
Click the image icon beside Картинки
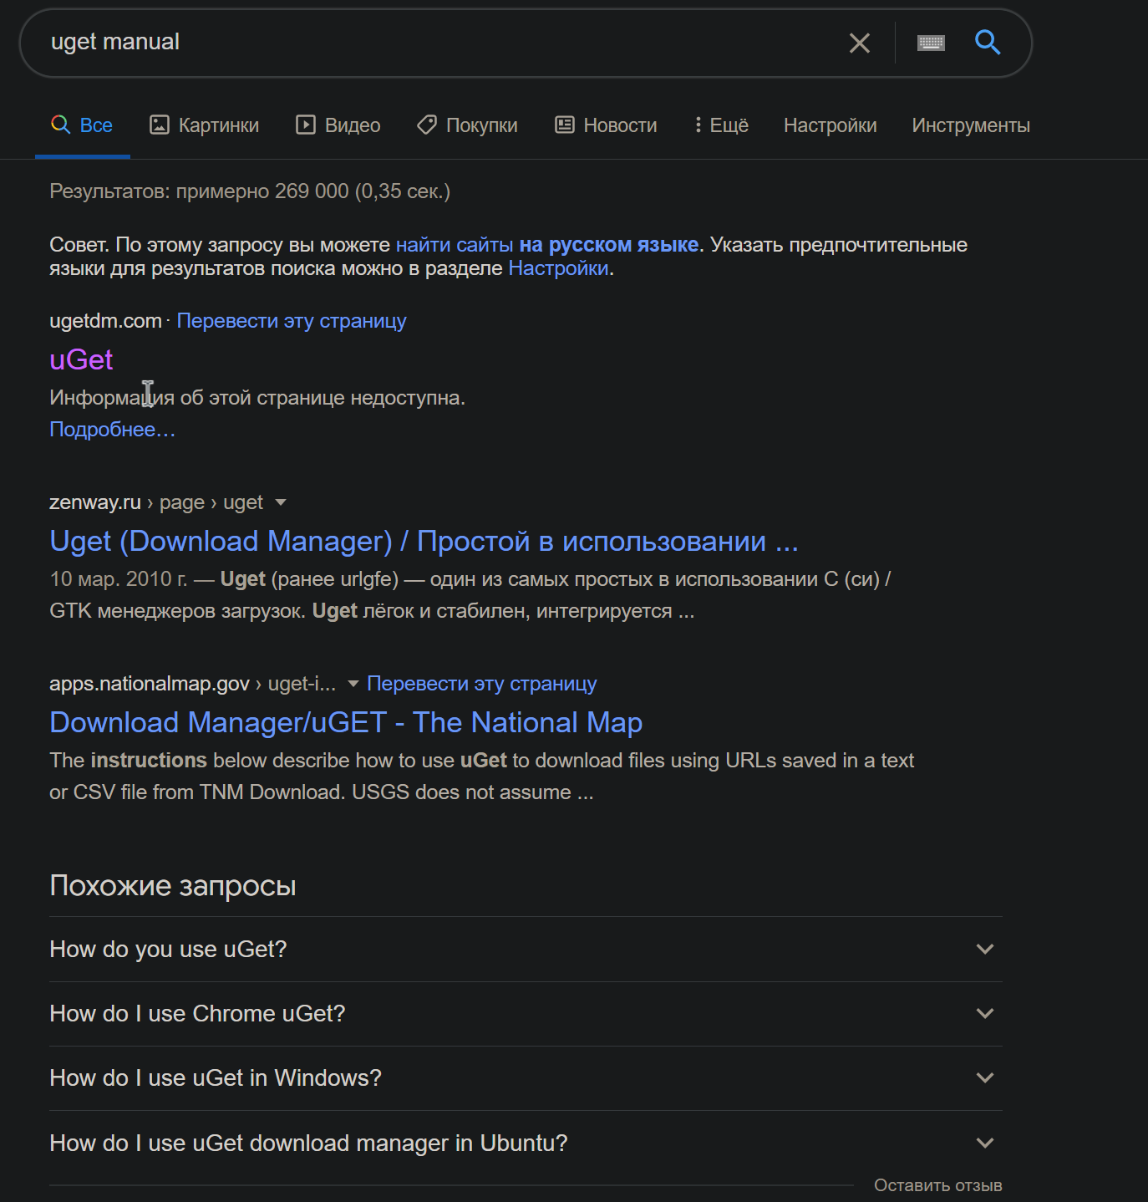(x=160, y=125)
